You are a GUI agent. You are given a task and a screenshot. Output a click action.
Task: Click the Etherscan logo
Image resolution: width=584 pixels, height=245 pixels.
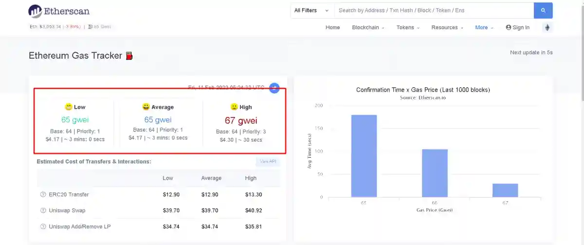59,11
